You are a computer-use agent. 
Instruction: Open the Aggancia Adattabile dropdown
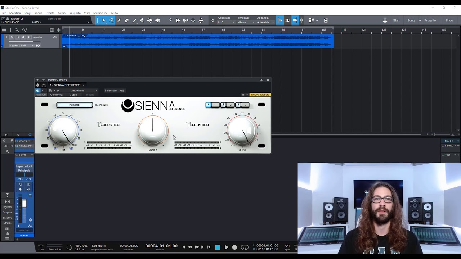pyautogui.click(x=265, y=22)
